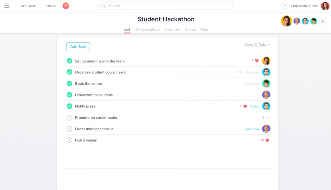Open My Tasks from the top bar

pyautogui.click(x=29, y=6)
